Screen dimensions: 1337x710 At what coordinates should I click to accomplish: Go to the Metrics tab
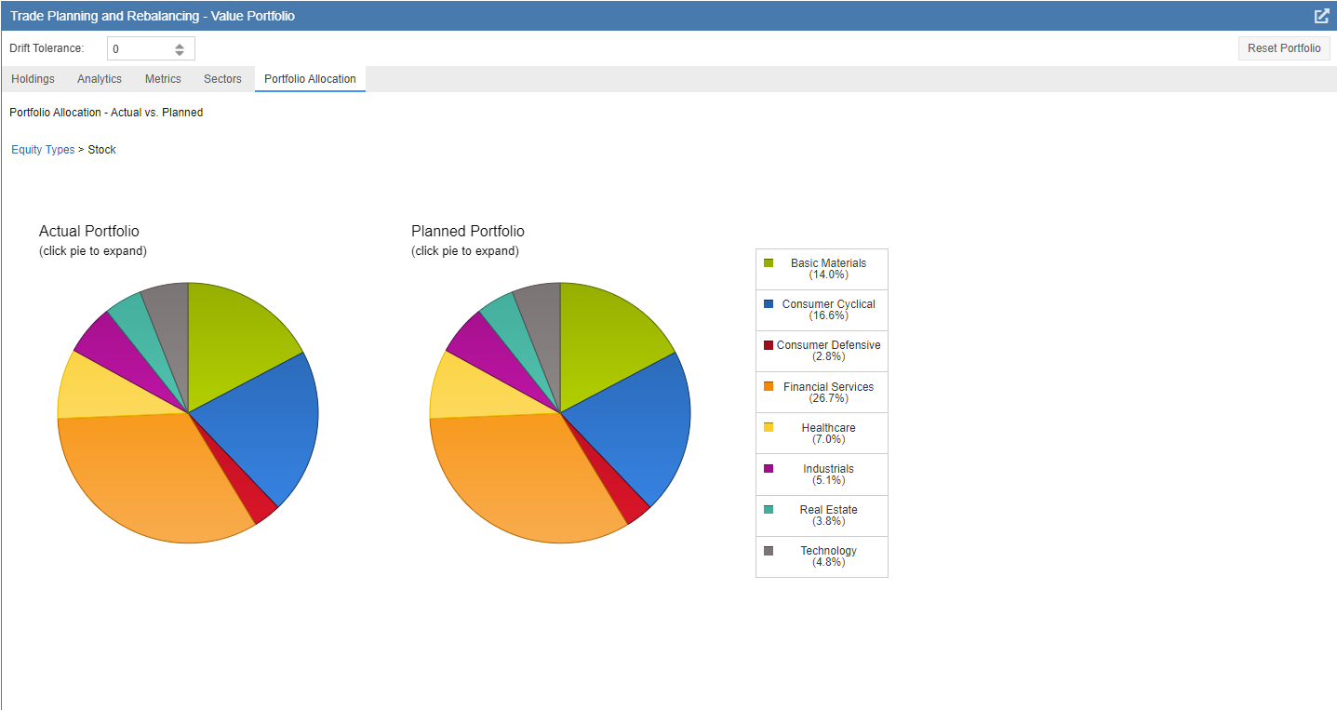click(x=163, y=79)
